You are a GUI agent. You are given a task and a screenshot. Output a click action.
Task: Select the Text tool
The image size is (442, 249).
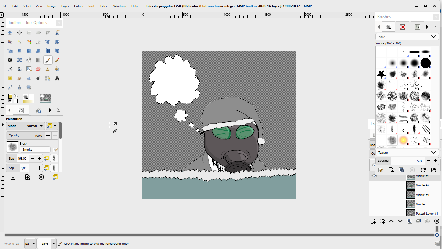click(x=57, y=78)
